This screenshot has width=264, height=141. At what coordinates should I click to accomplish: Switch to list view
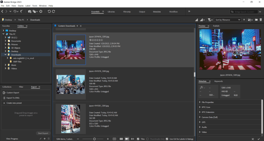(x=133, y=139)
